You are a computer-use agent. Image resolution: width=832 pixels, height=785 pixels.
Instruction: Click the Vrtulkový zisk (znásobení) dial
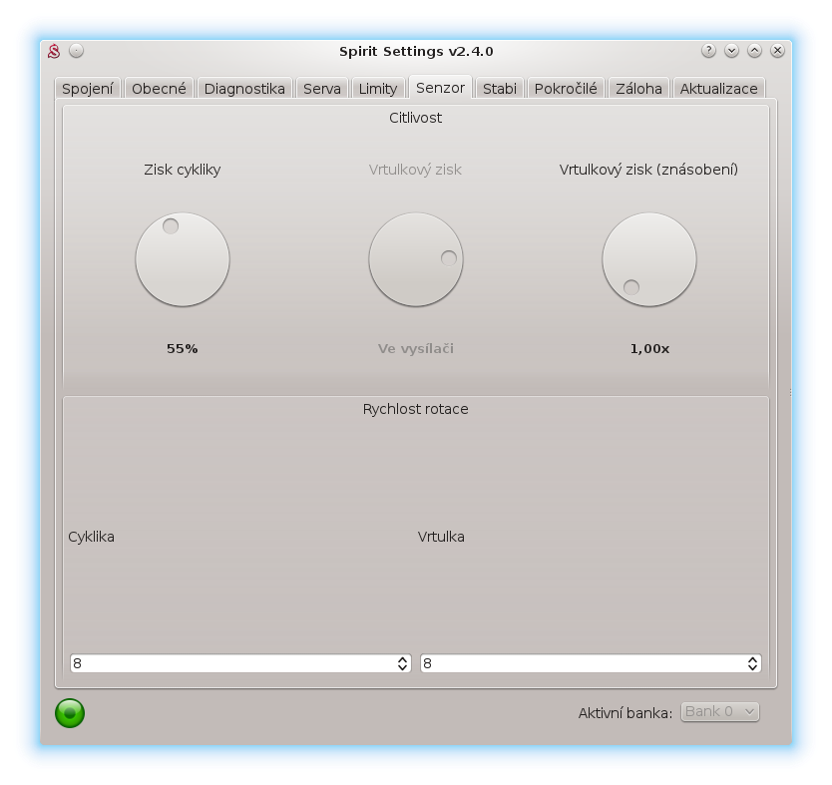649,259
